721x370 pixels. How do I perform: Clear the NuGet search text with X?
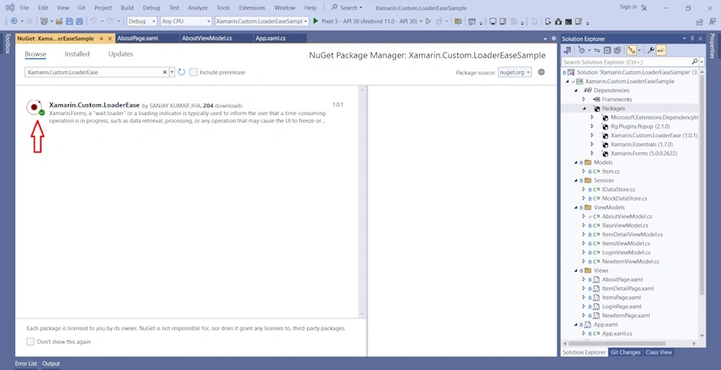(165, 72)
